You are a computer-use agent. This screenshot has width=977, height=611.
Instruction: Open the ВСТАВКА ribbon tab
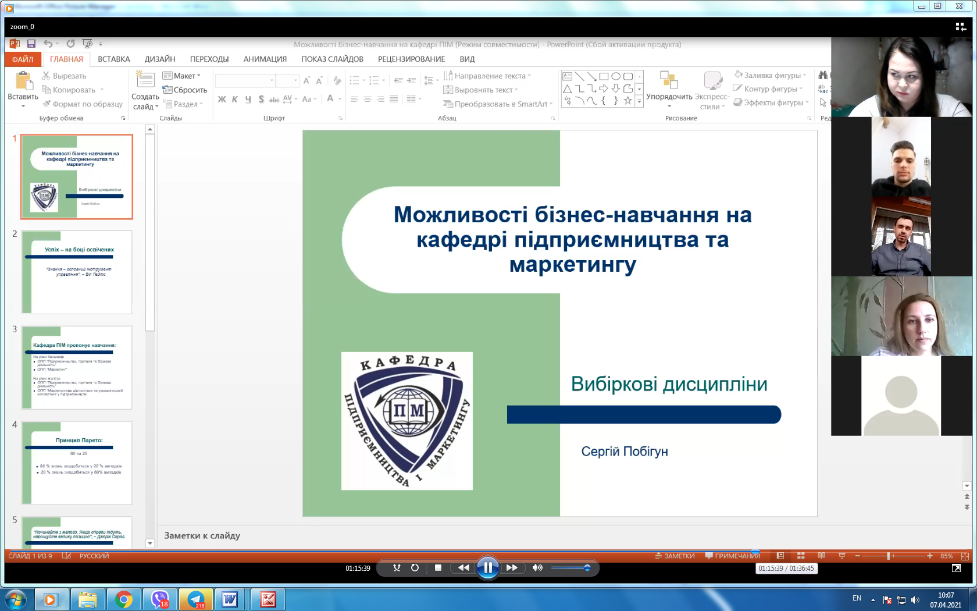(x=114, y=59)
